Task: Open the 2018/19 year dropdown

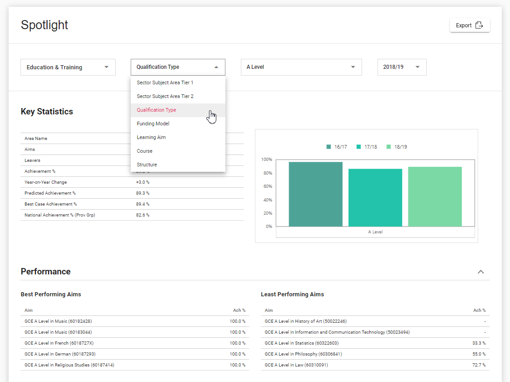Action: click(402, 67)
